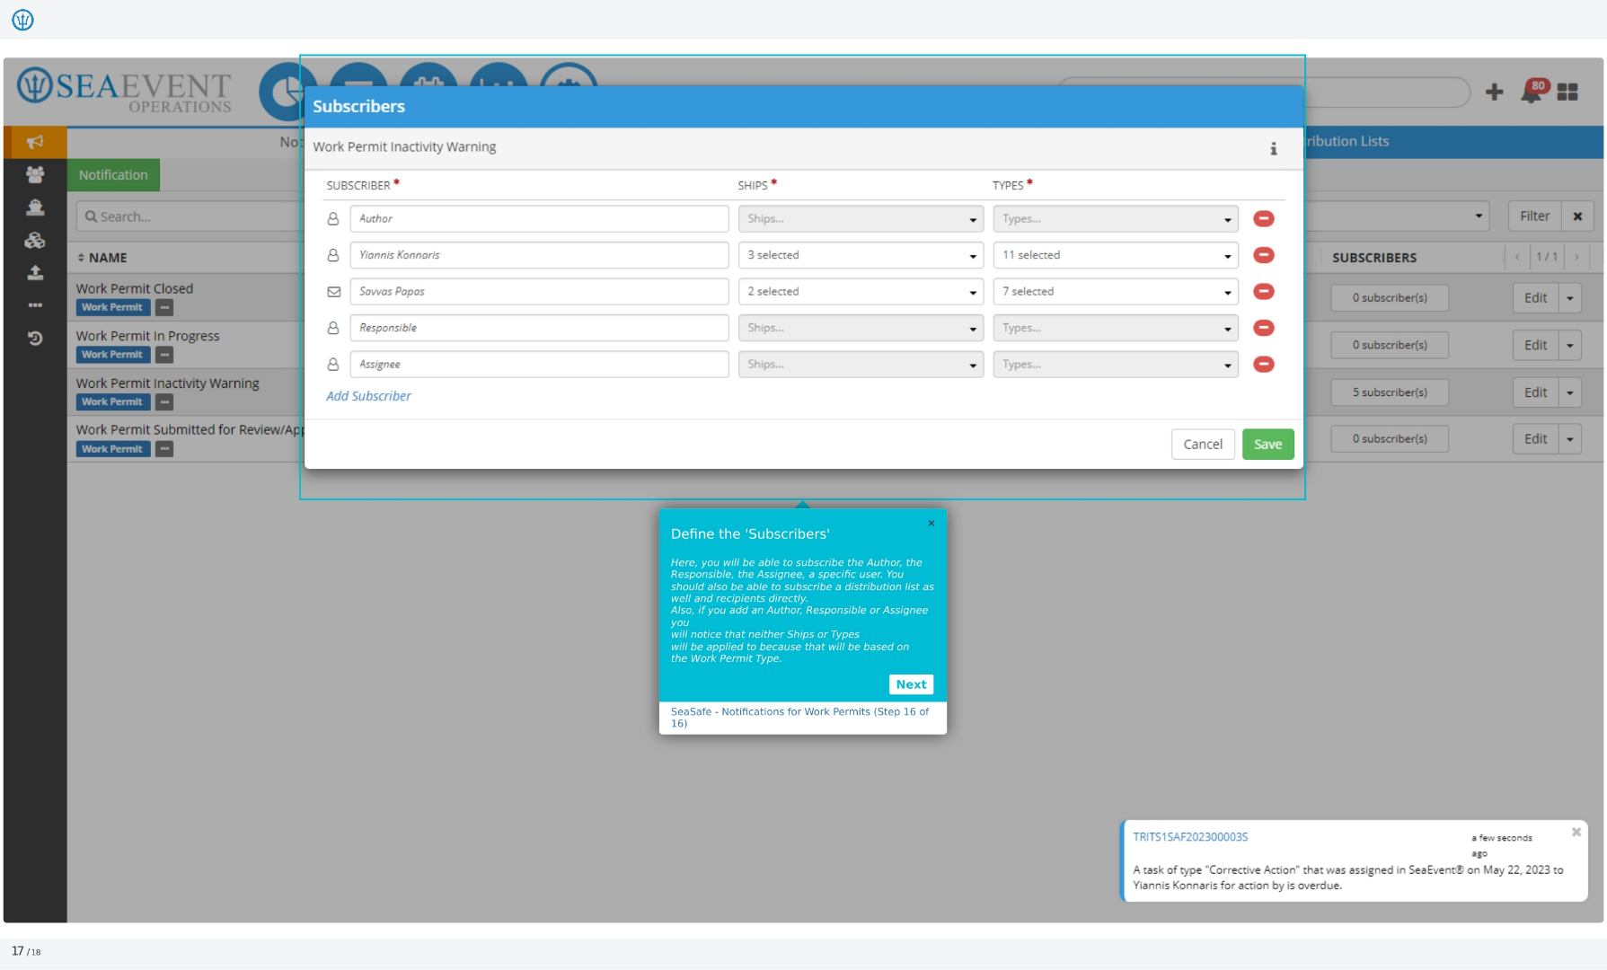Viewport: 1607px width, 970px height.
Task: Click the Author subscriber field
Action: [539, 218]
